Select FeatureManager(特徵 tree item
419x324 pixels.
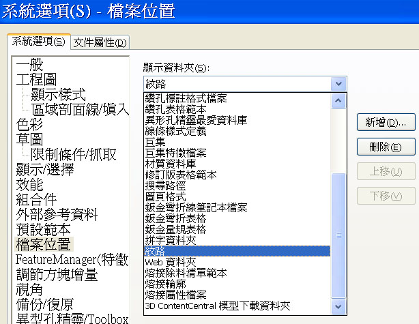coord(72,259)
